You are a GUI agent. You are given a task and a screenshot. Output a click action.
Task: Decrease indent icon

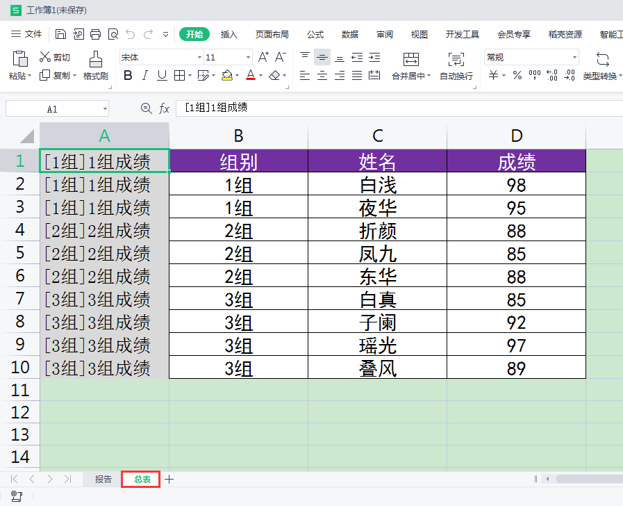coord(357,57)
